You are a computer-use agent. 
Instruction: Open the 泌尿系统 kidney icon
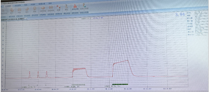click(51, 8)
